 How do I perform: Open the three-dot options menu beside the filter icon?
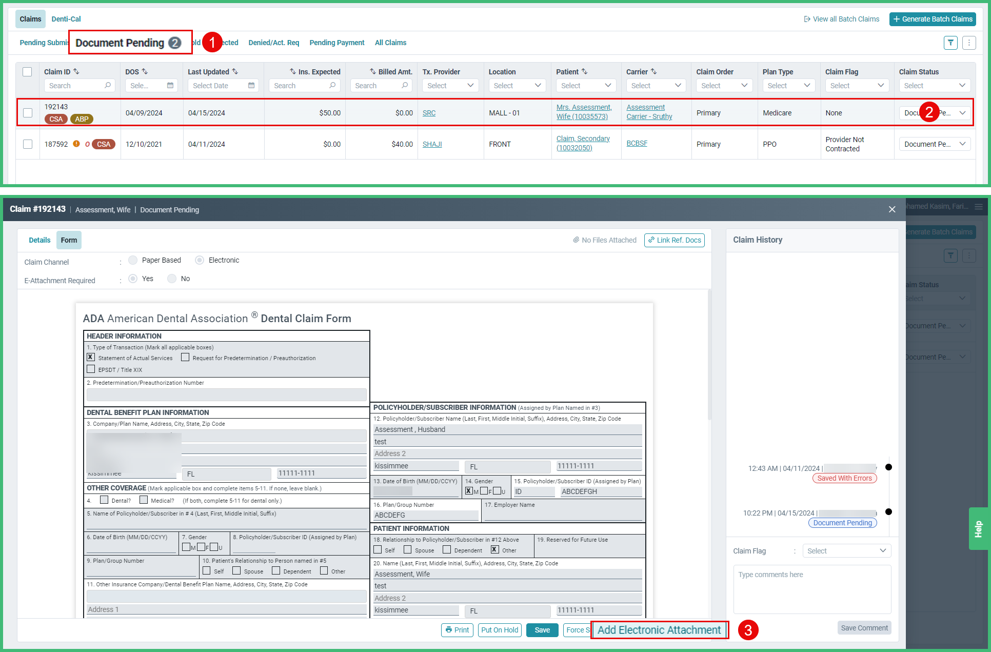[x=969, y=43]
